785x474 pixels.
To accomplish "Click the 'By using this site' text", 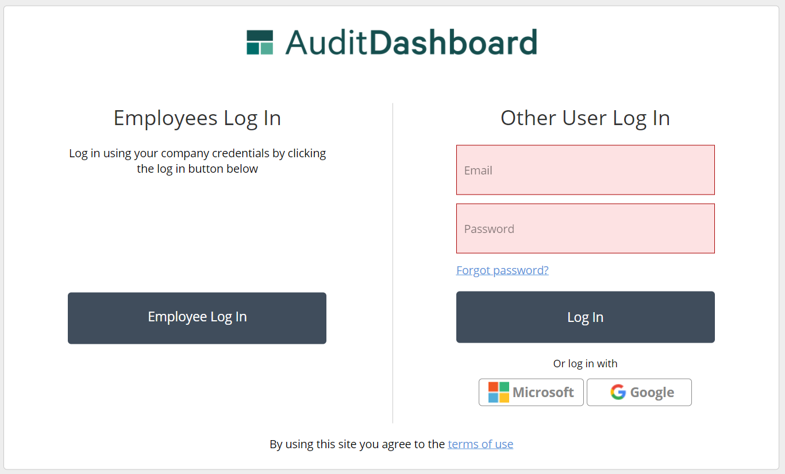I will pyautogui.click(x=356, y=444).
